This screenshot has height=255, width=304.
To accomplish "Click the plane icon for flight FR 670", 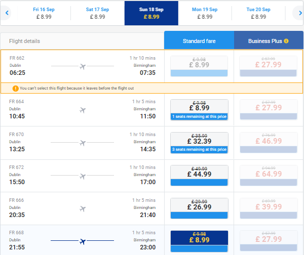I will 83,143.
